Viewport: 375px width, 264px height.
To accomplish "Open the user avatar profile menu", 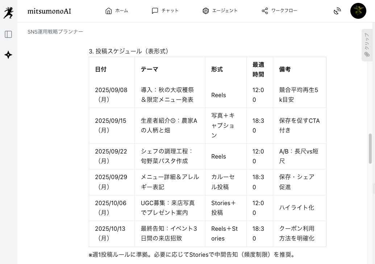I will click(358, 11).
